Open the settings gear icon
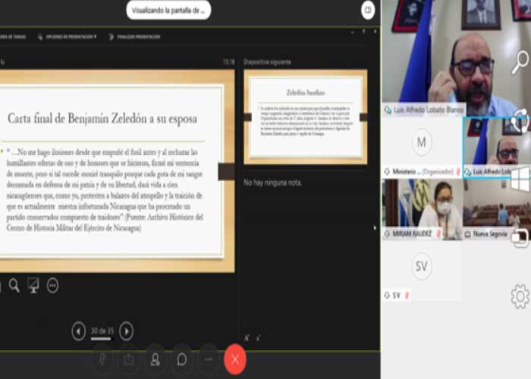531x379 pixels. point(520,296)
